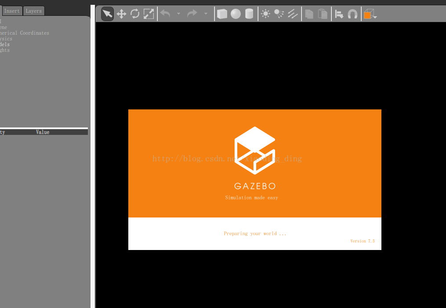The height and width of the screenshot is (308, 446).
Task: Select the Physics item in tree
Action: [x=6, y=39]
